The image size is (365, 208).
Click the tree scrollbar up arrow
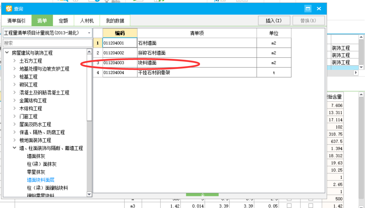pyautogui.click(x=89, y=51)
